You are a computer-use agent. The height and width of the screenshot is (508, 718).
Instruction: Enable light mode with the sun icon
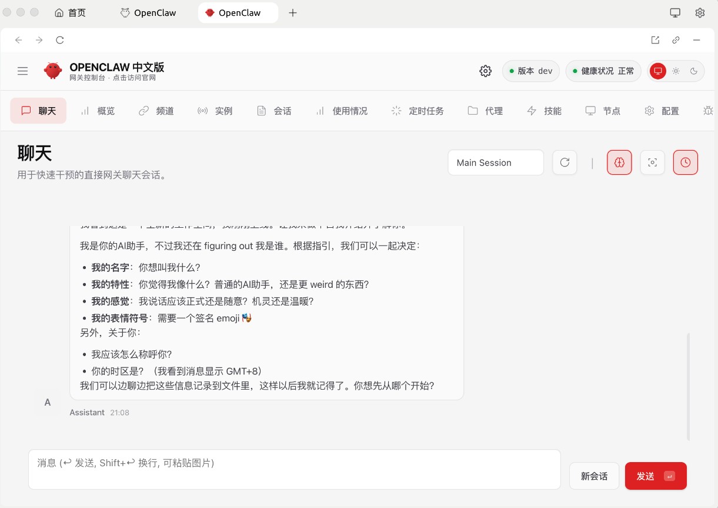click(676, 71)
